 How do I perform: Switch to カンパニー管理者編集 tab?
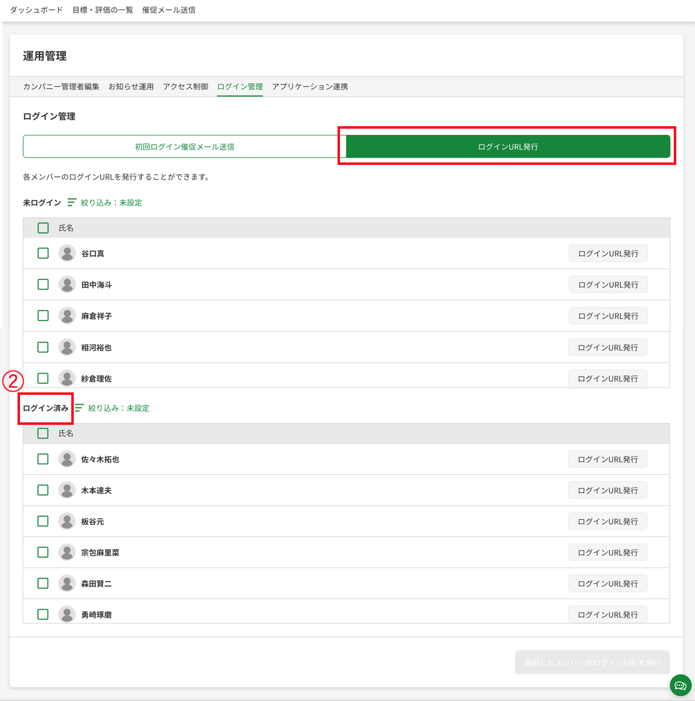pos(61,87)
